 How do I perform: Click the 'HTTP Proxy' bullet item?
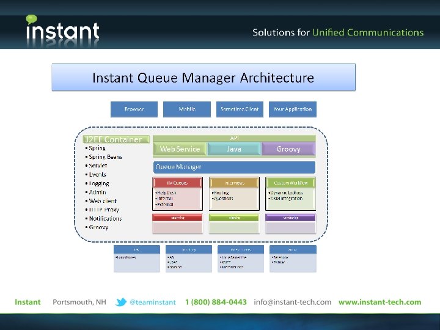pos(102,210)
